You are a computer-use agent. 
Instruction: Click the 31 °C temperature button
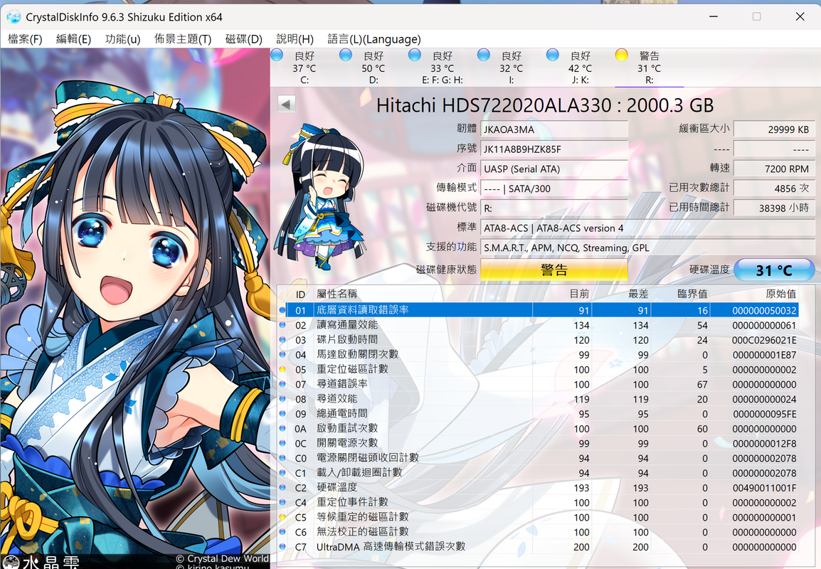click(774, 270)
